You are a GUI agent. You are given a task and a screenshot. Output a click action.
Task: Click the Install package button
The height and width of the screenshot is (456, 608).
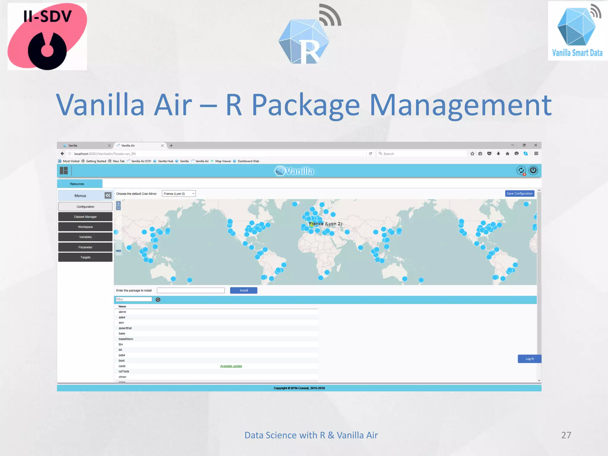point(243,290)
